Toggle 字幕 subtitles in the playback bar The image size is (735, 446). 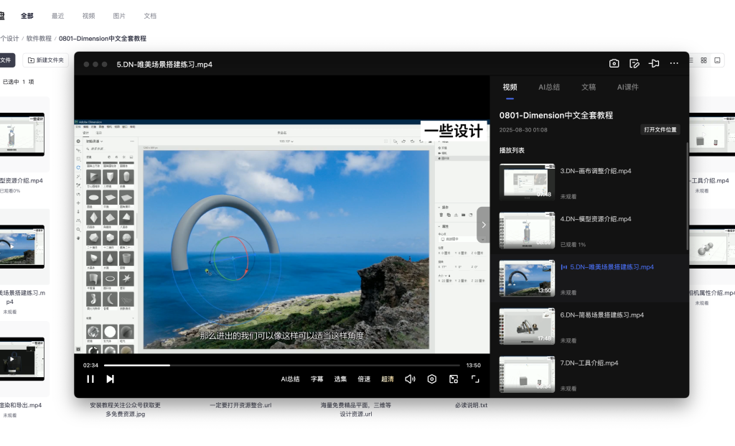(x=317, y=379)
